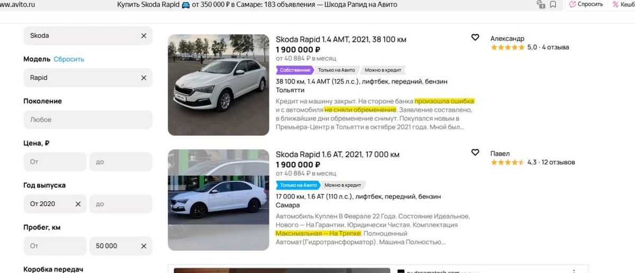This screenshot has height=273, width=635.
Task: Open Skoda Rapid 1.6 AT listing title
Action: coord(338,154)
